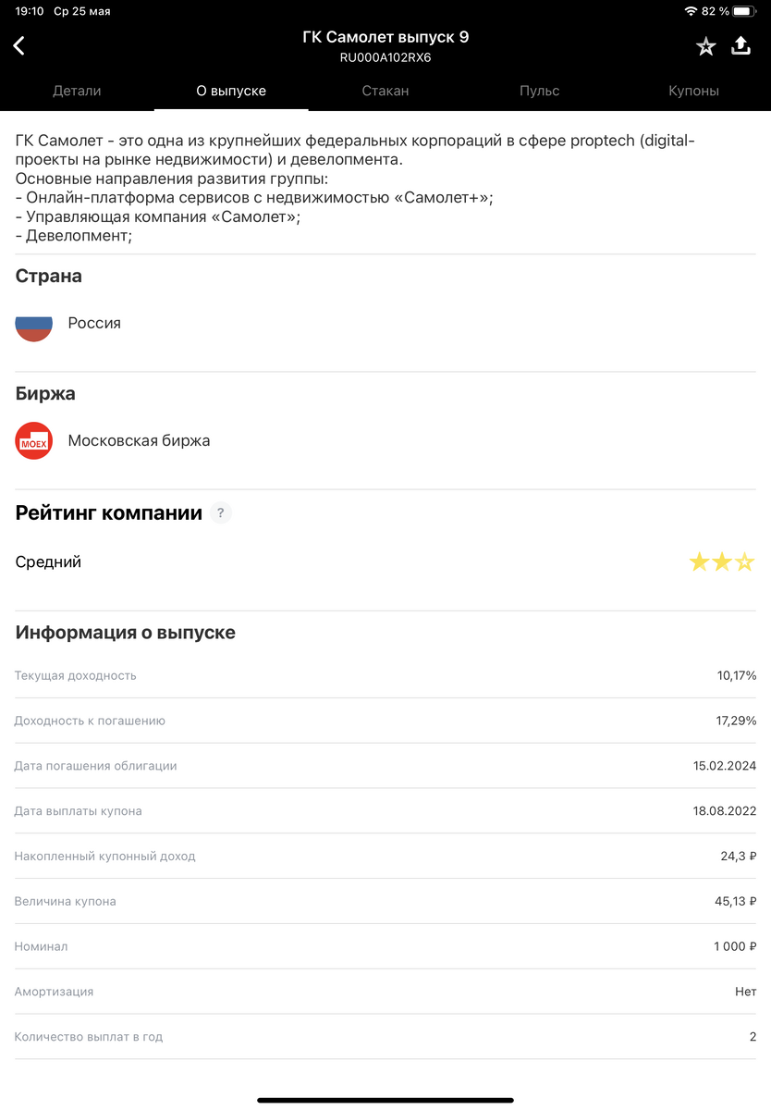Image resolution: width=771 pixels, height=1110 pixels.
Task: Add bond to favorites via star icon
Action: [x=706, y=44]
